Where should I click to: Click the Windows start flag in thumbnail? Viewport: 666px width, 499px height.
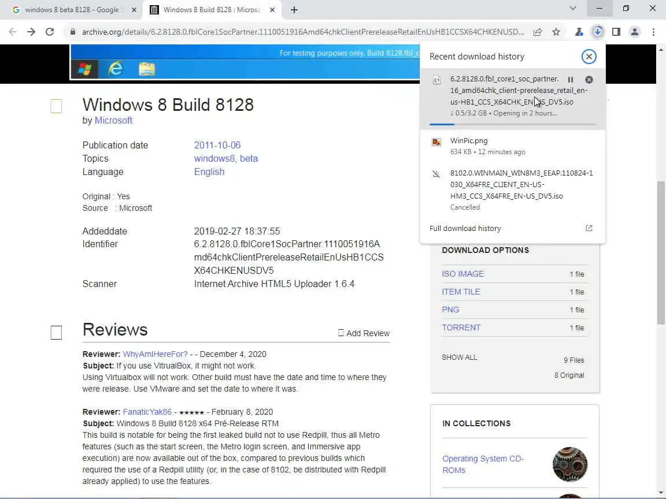(85, 69)
